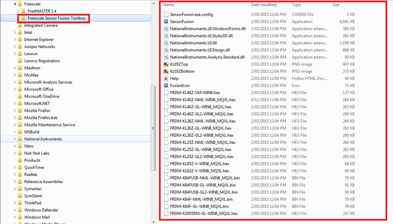Image resolution: width=393 pixels, height=224 pixels.
Task: Click the FRDM-K20D50M-GL-WIN8_MQXL.hex file icon
Action: tap(166, 213)
